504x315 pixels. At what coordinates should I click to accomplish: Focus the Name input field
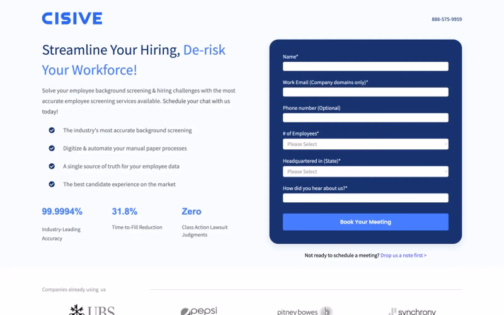tap(365, 66)
